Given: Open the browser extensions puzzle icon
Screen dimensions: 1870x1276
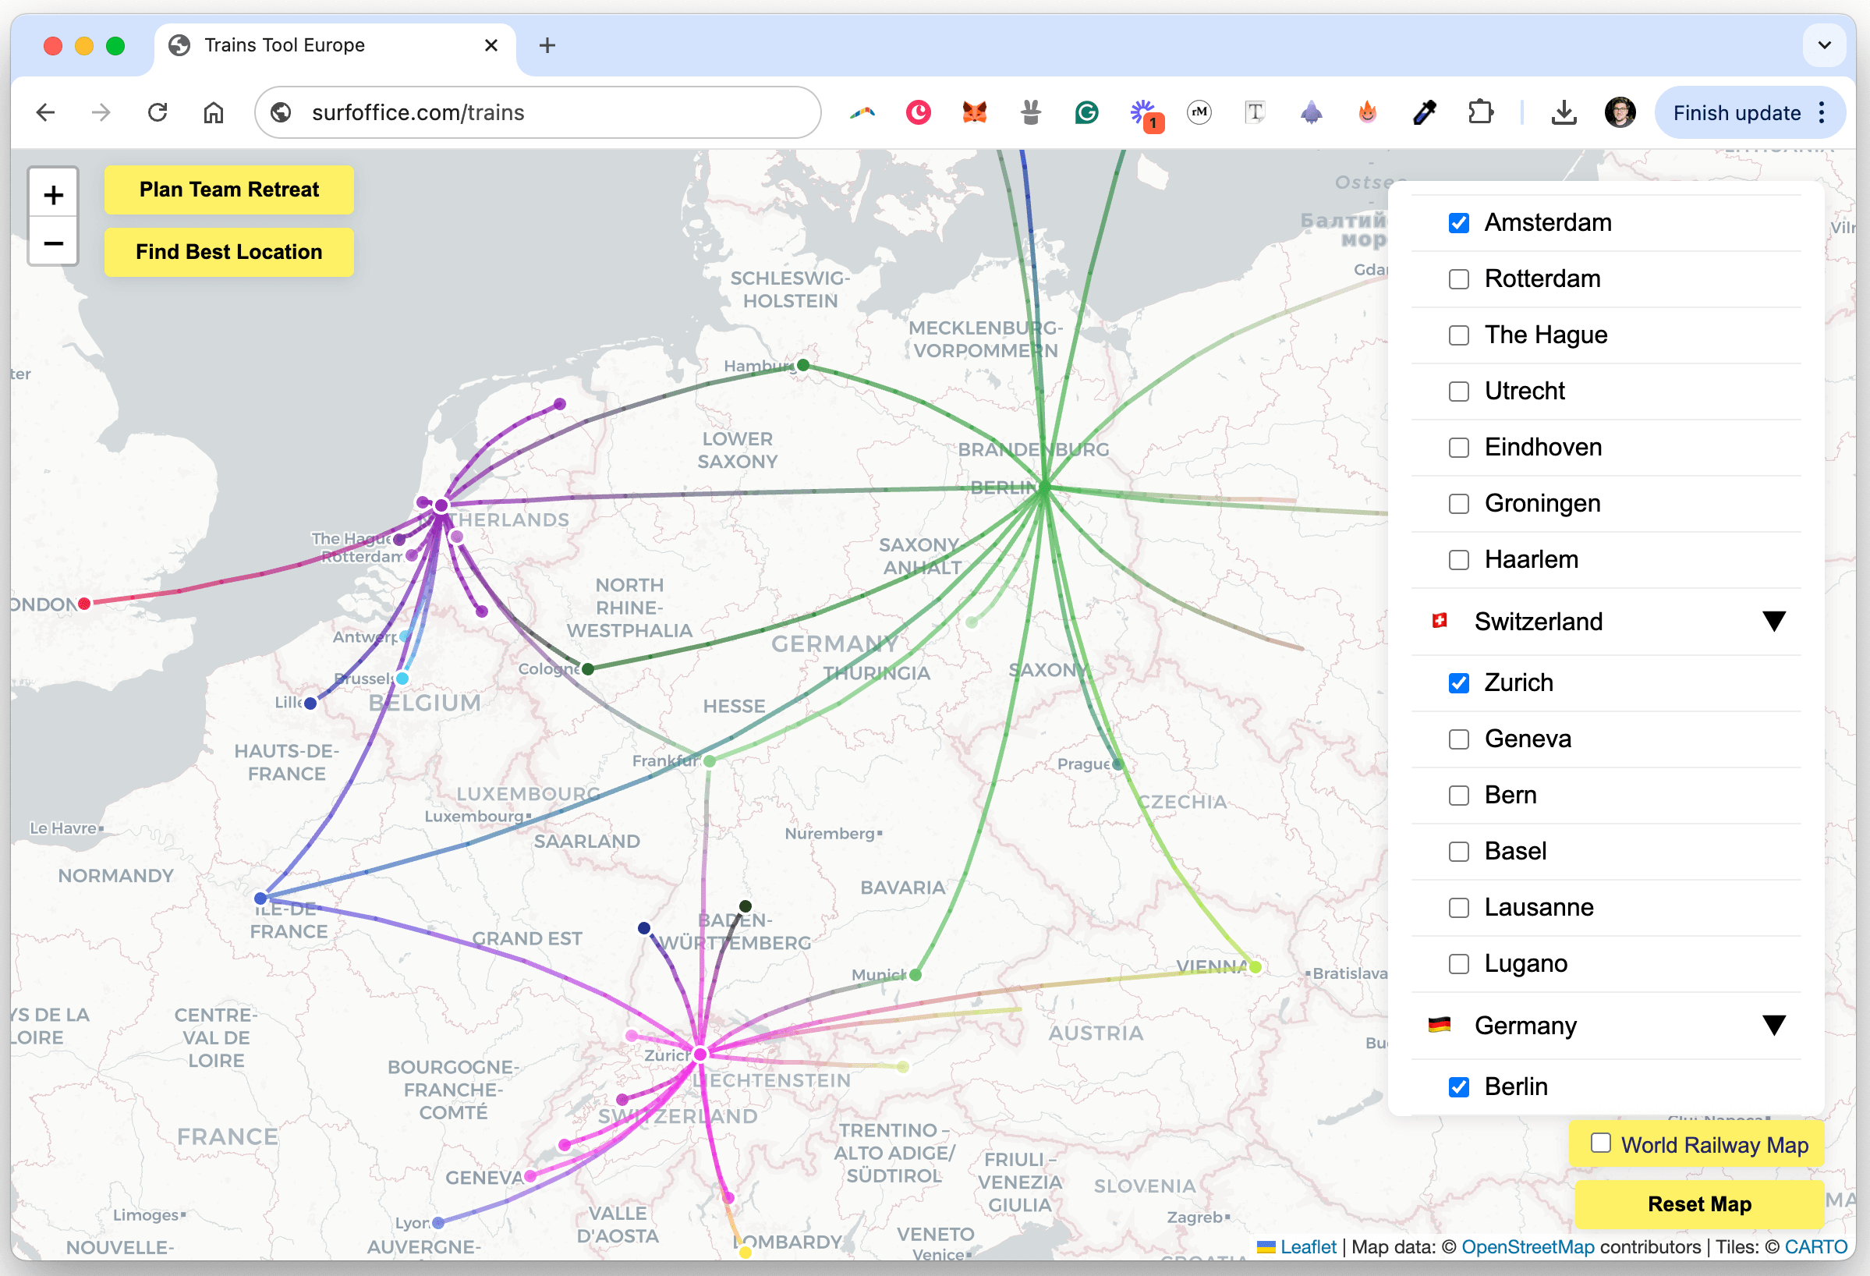Looking at the screenshot, I should [1481, 112].
